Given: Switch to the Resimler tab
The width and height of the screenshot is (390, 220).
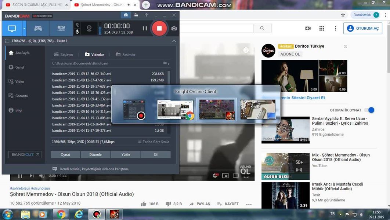Looking at the screenshot, I should tap(126, 55).
